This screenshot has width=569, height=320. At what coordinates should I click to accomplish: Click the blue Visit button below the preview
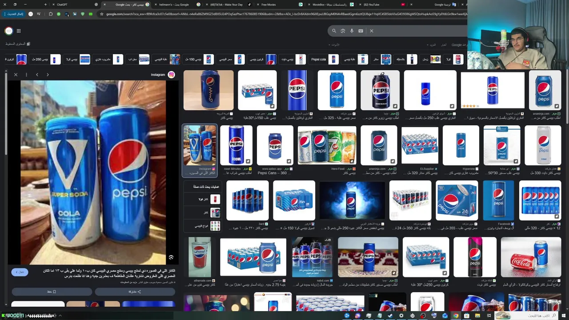pos(20,272)
